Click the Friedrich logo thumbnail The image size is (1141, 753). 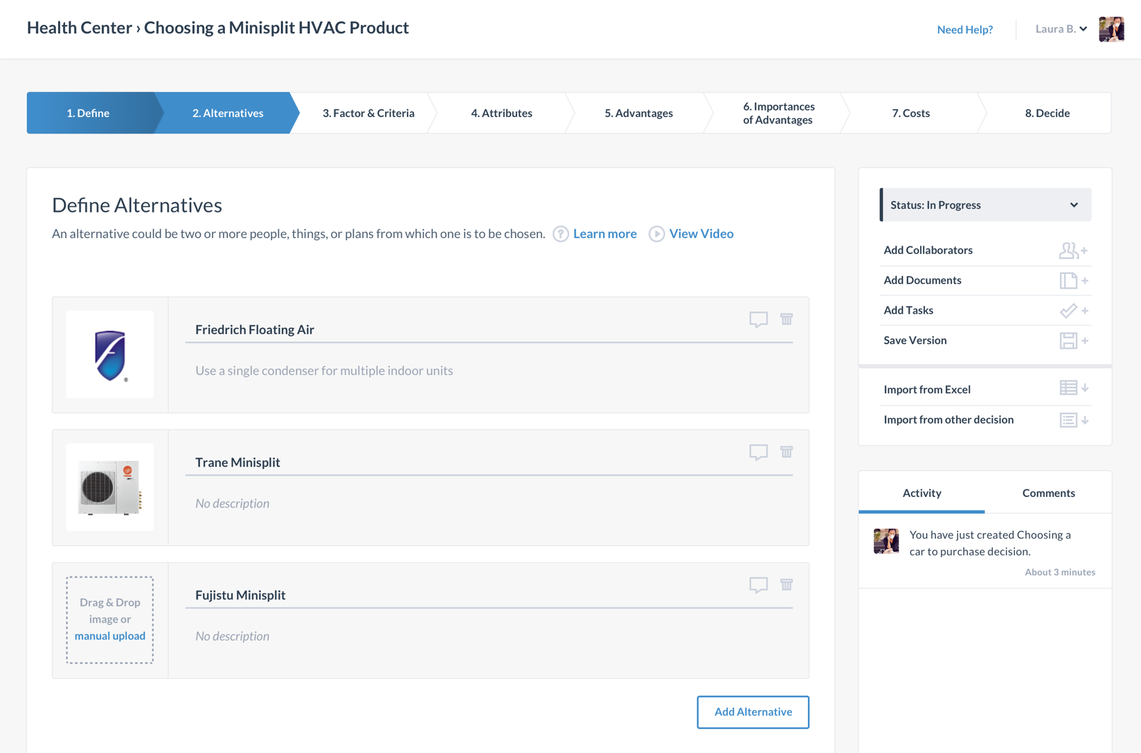[x=110, y=355]
